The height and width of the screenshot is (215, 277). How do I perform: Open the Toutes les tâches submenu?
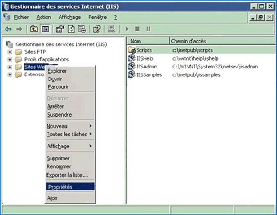70,134
